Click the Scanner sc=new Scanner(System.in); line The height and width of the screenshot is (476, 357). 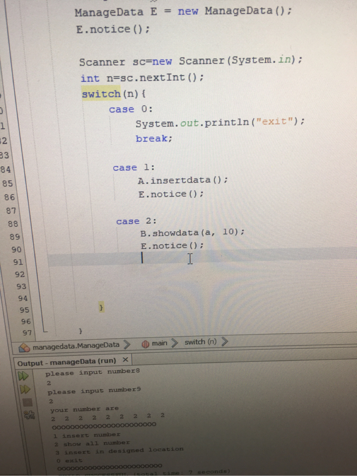(190, 61)
